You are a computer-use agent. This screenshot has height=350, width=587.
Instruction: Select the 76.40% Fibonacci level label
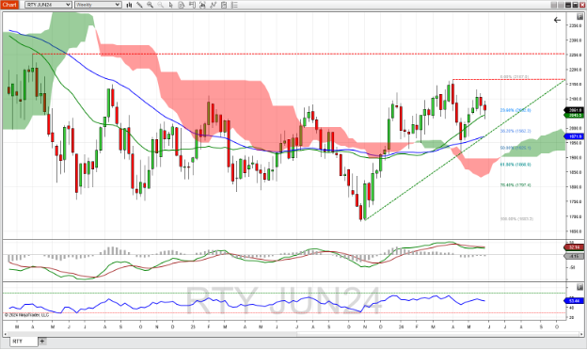point(516,185)
